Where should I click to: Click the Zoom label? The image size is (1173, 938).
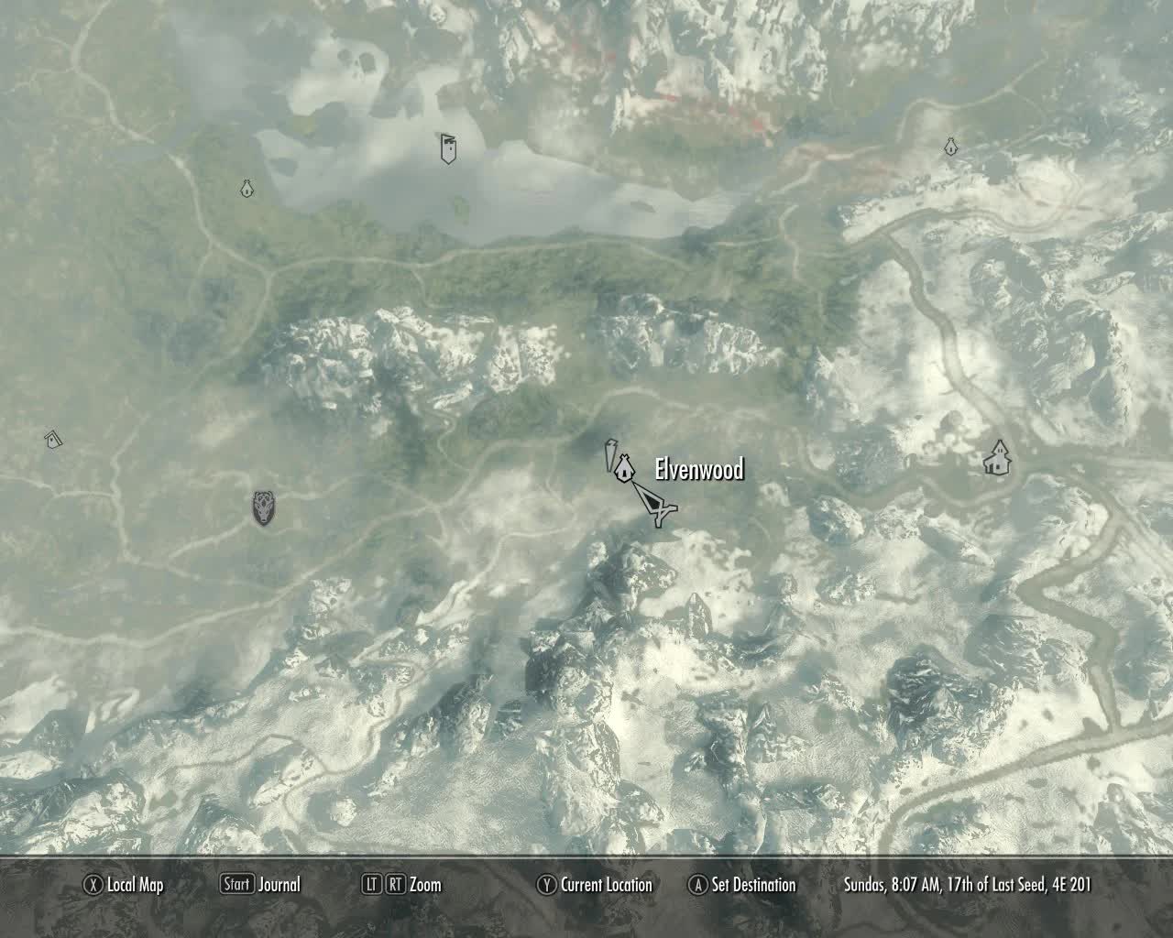[x=425, y=885]
